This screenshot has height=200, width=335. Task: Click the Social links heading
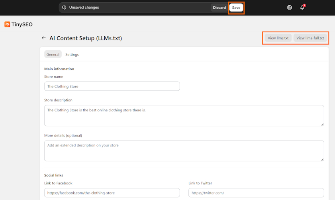[x=54, y=175]
